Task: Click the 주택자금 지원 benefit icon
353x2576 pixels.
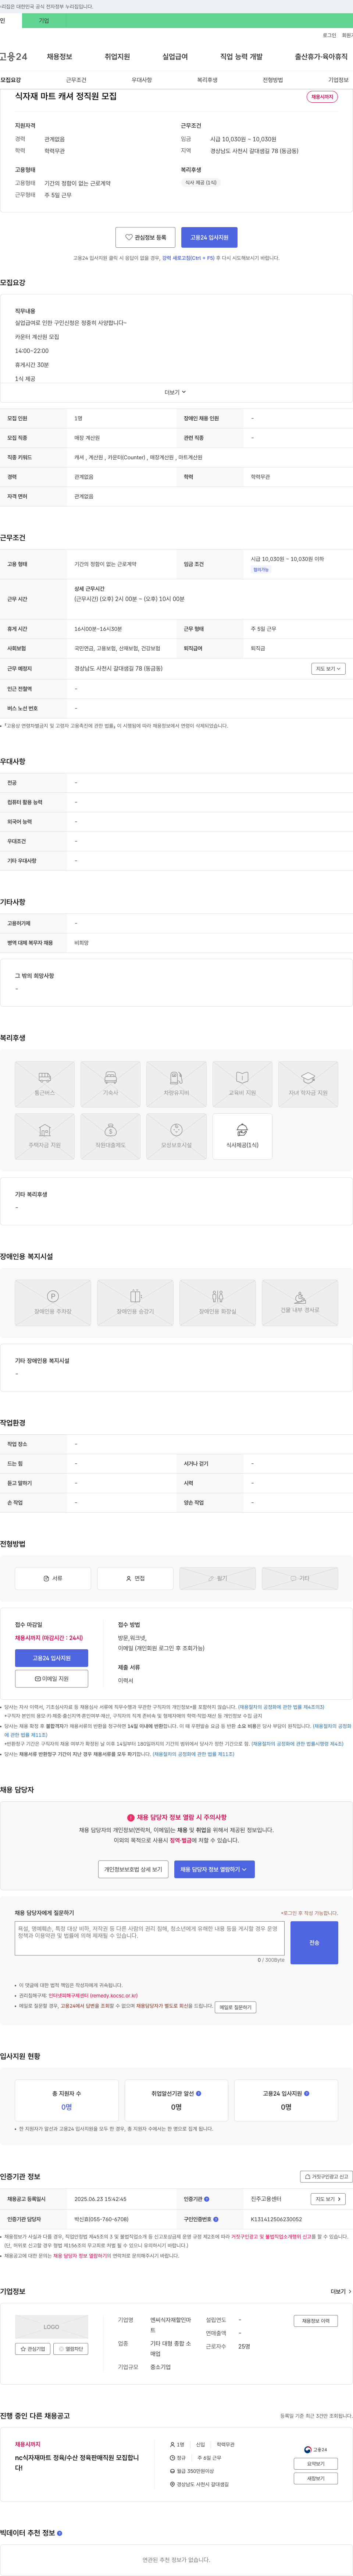Action: pos(45,1136)
